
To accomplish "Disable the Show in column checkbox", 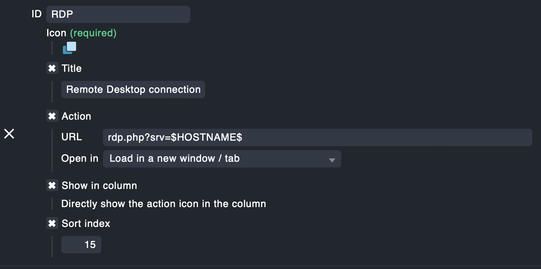I will pyautogui.click(x=52, y=186).
